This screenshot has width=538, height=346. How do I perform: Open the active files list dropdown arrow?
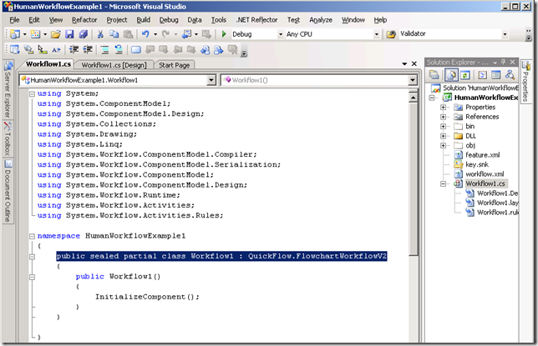(x=404, y=63)
